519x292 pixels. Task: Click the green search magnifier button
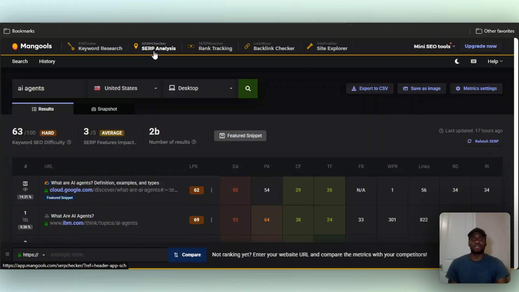(x=248, y=88)
